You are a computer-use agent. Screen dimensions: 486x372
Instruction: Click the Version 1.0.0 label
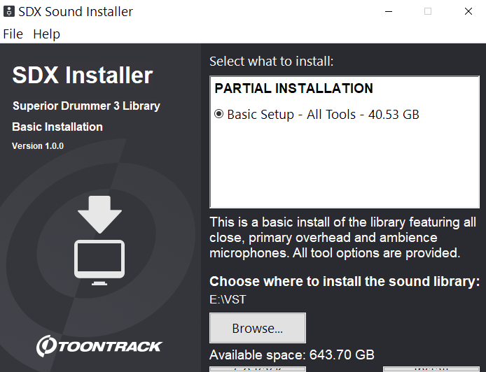[38, 146]
